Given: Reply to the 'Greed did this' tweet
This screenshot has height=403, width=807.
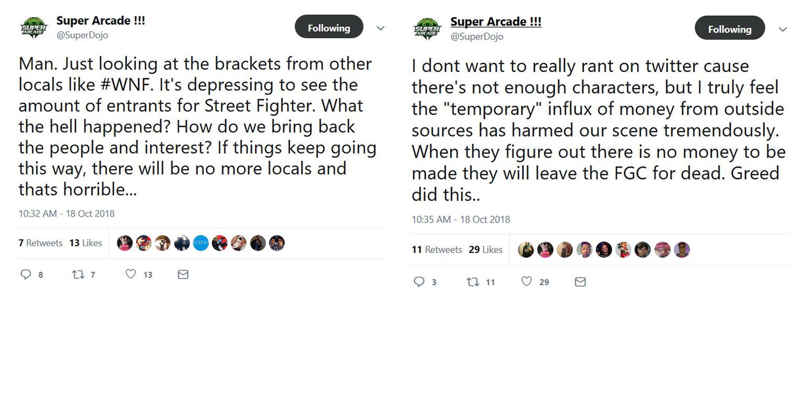Looking at the screenshot, I should click(420, 282).
